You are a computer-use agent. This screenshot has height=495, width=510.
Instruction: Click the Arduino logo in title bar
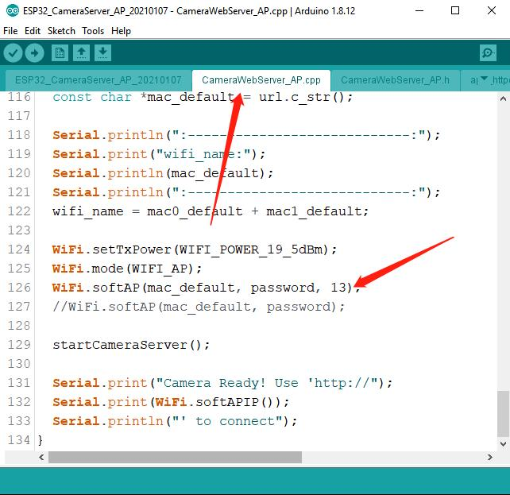(13, 11)
